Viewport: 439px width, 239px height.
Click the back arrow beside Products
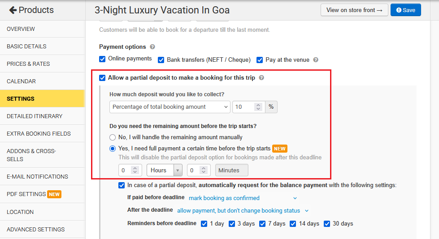coord(13,10)
